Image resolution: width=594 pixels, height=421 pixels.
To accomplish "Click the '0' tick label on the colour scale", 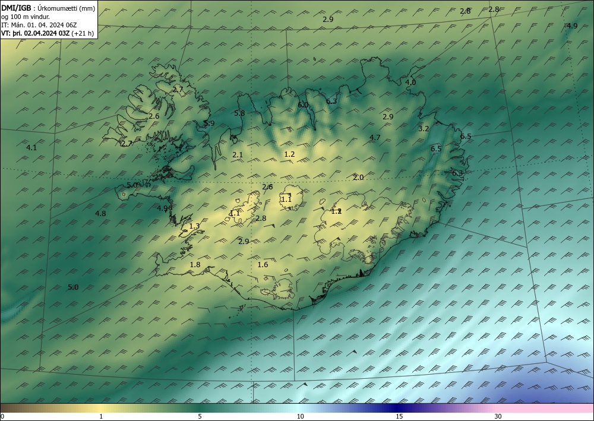I will [2, 416].
